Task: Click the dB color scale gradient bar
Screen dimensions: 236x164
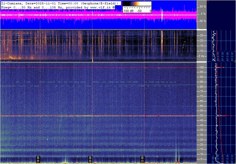Action: click(137, 5)
